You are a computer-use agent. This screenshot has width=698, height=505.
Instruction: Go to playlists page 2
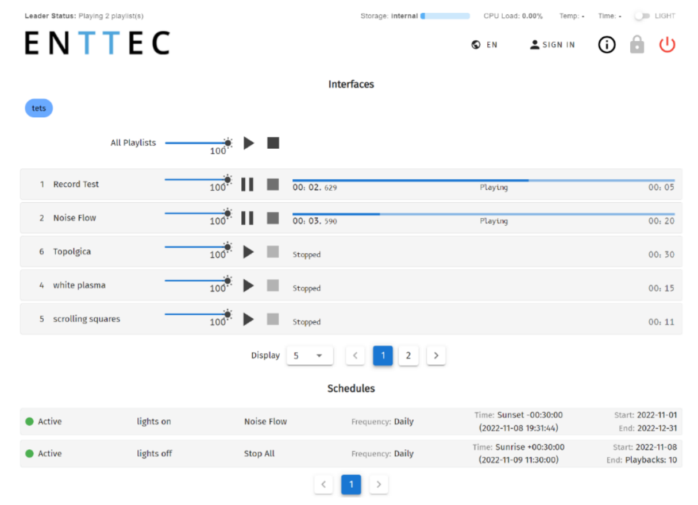pos(408,356)
